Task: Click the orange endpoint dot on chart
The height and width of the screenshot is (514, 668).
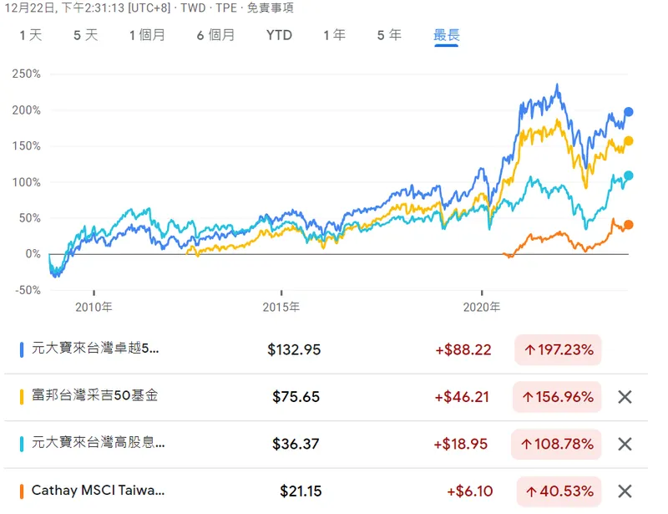Action: [629, 225]
